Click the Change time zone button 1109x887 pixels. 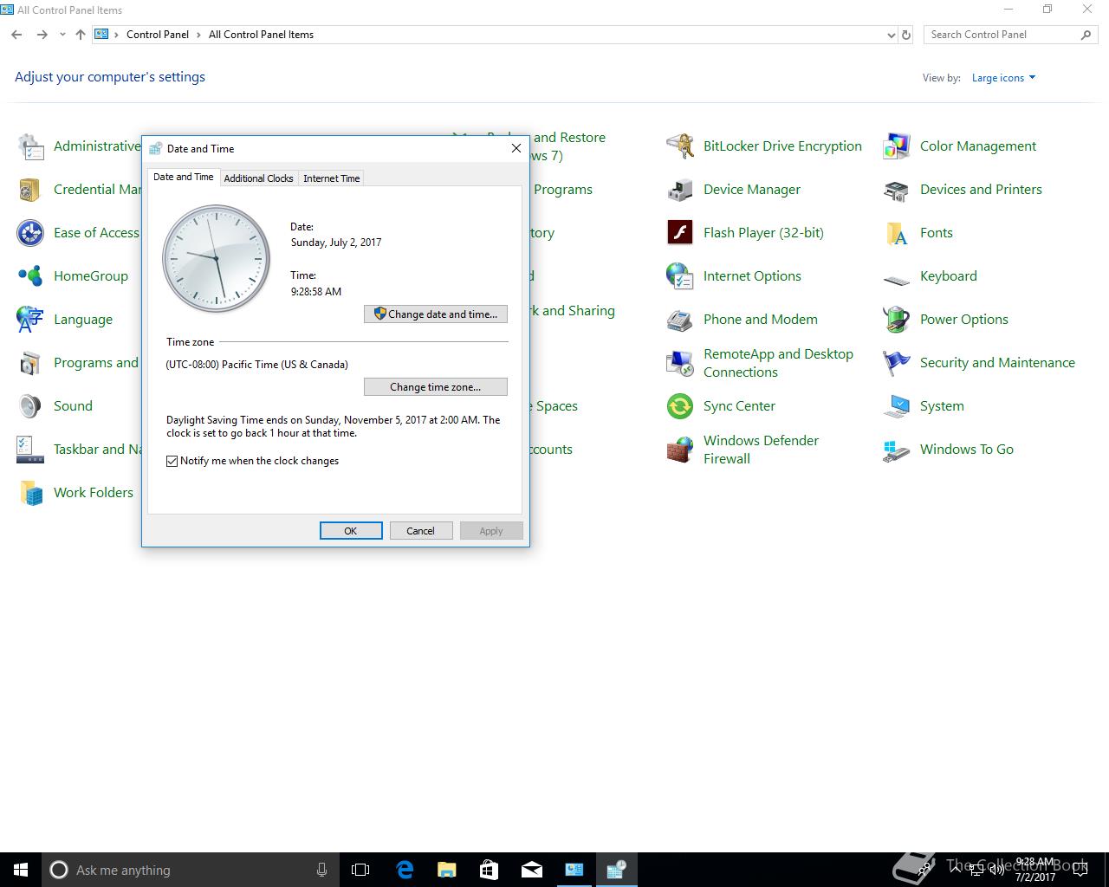click(436, 387)
